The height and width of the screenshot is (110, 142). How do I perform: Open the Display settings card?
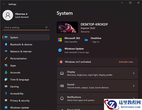pos(97,73)
